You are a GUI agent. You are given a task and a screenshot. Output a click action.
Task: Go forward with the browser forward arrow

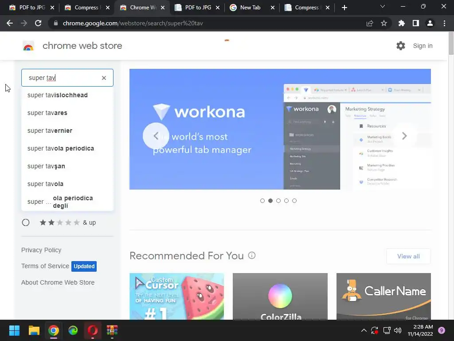pos(24,23)
